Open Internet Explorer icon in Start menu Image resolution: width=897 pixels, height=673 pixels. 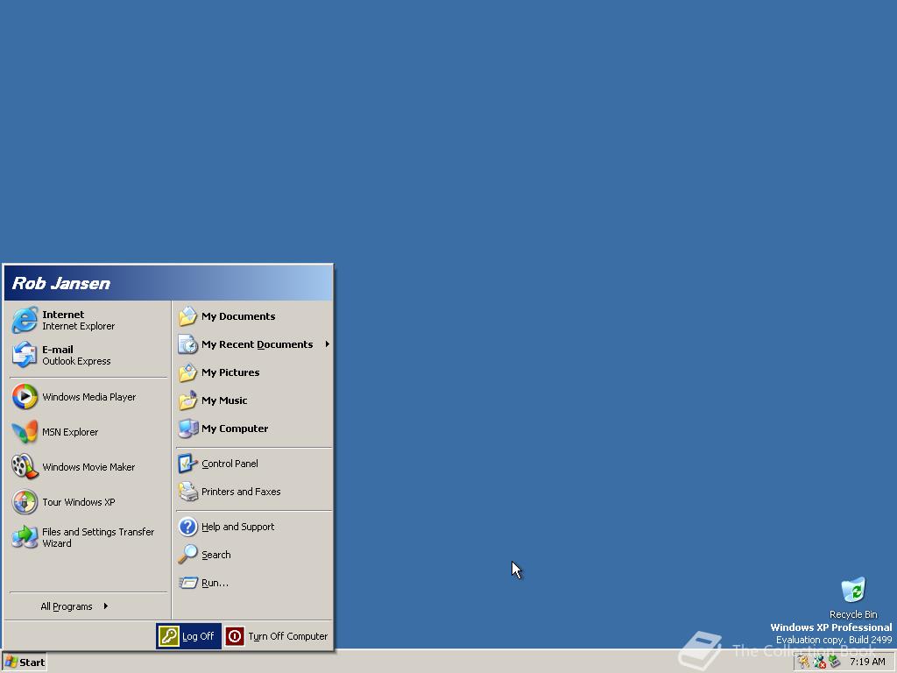25,320
